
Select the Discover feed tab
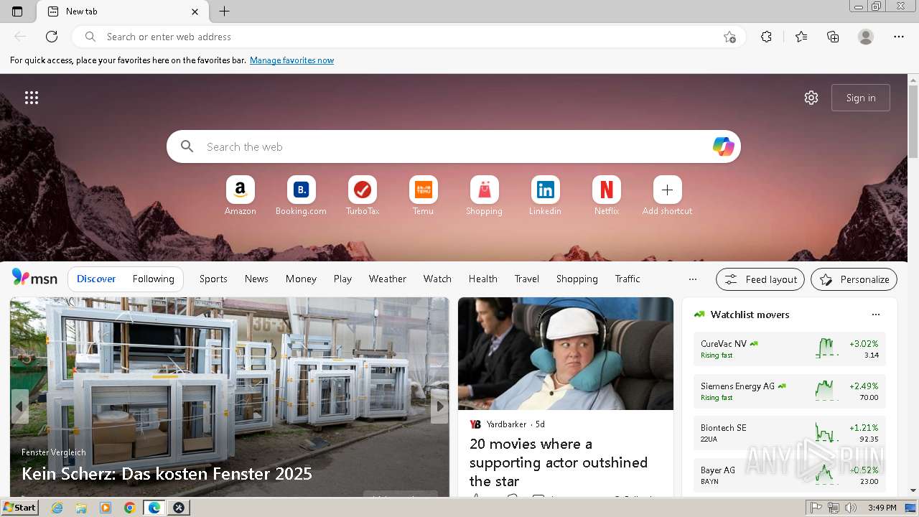point(96,279)
